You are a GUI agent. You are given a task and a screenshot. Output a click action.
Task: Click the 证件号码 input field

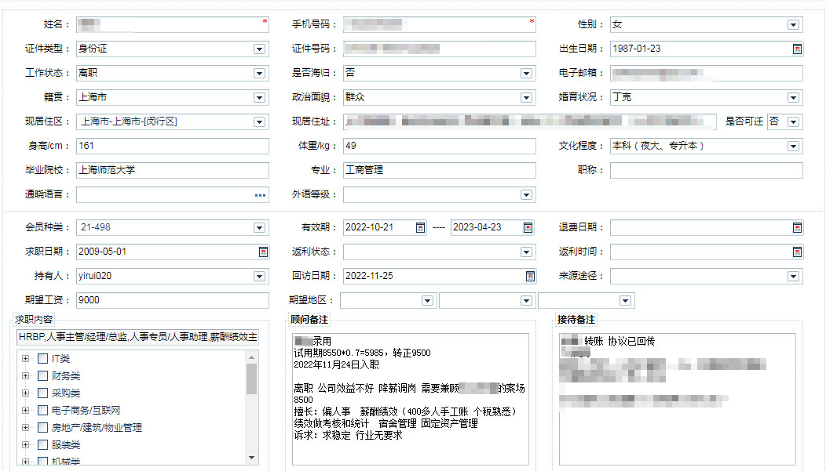pos(440,49)
